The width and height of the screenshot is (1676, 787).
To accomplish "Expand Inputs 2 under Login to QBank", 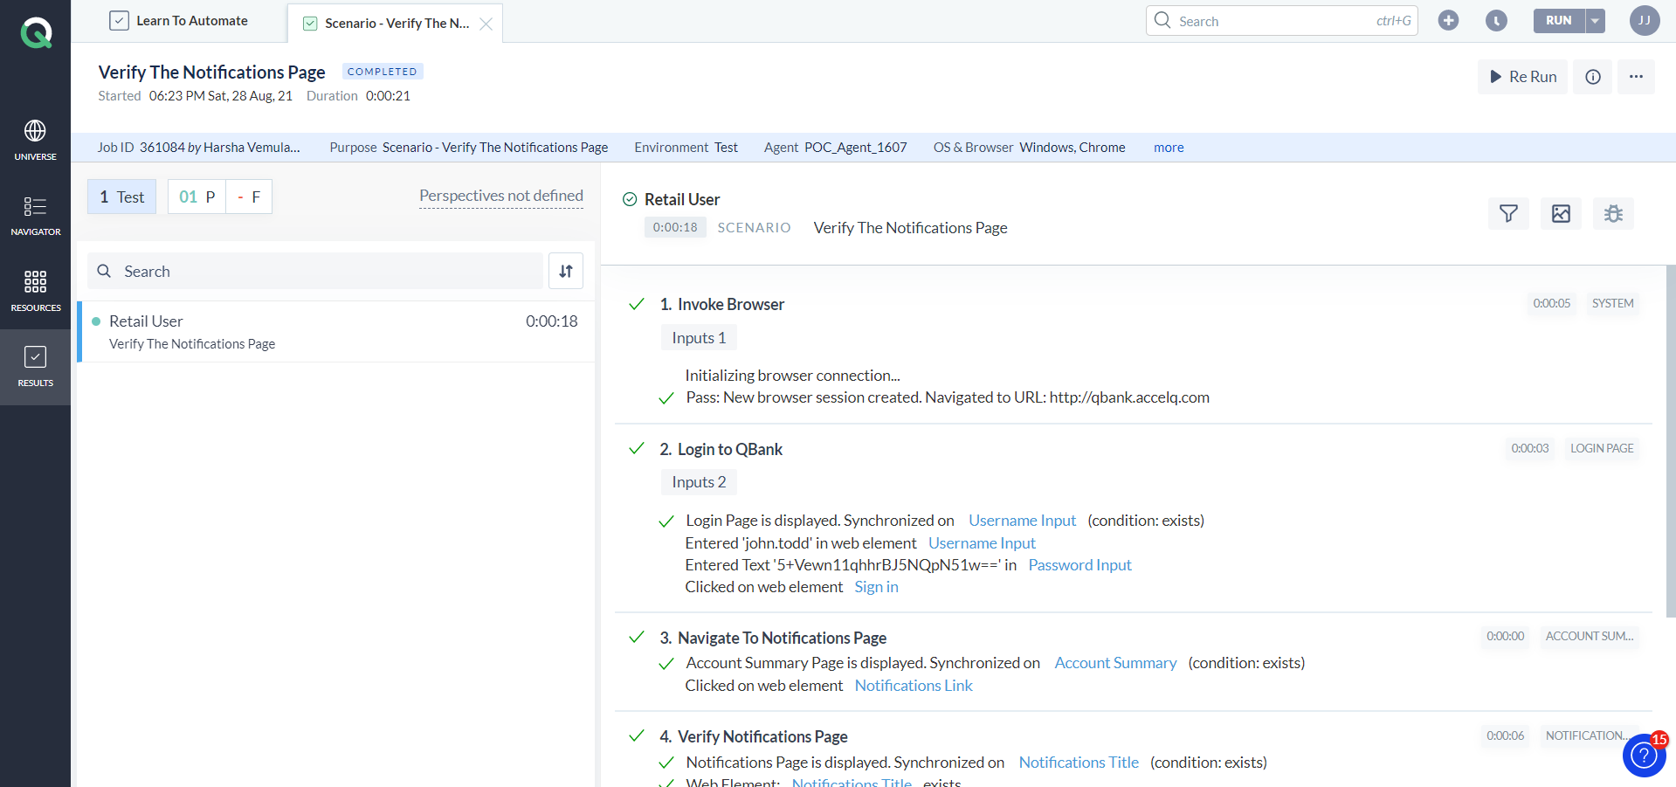I will click(699, 482).
